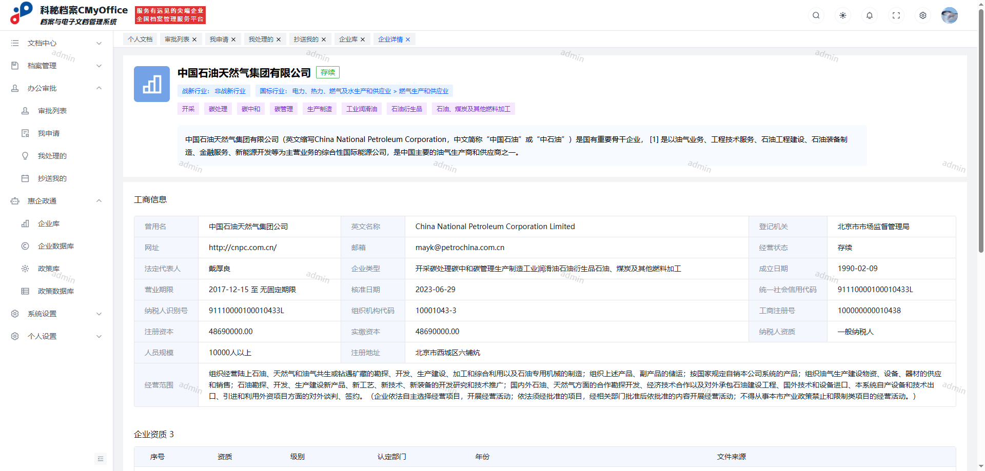Viewport: 985px width, 471px height.
Task: Click 我处理的 bulb icon
Action: point(25,156)
